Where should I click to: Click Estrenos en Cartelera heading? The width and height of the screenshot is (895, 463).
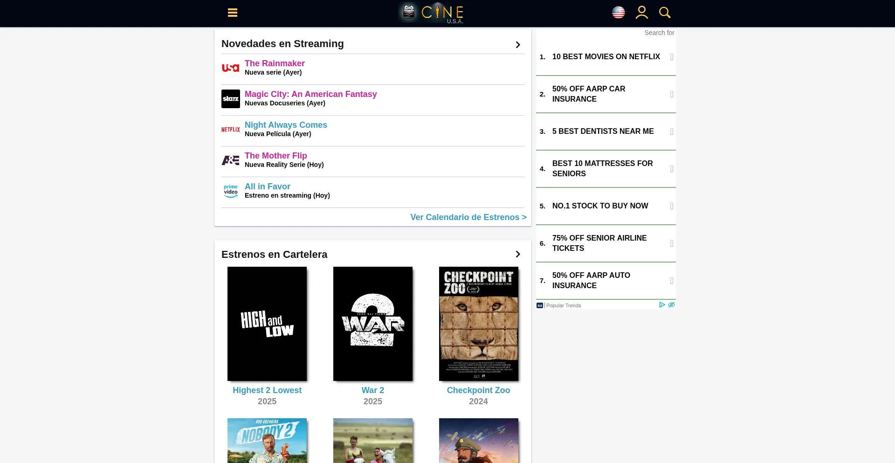tap(274, 255)
